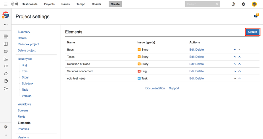
Task: Click the feedback notification icon with badge
Action: (256, 16)
